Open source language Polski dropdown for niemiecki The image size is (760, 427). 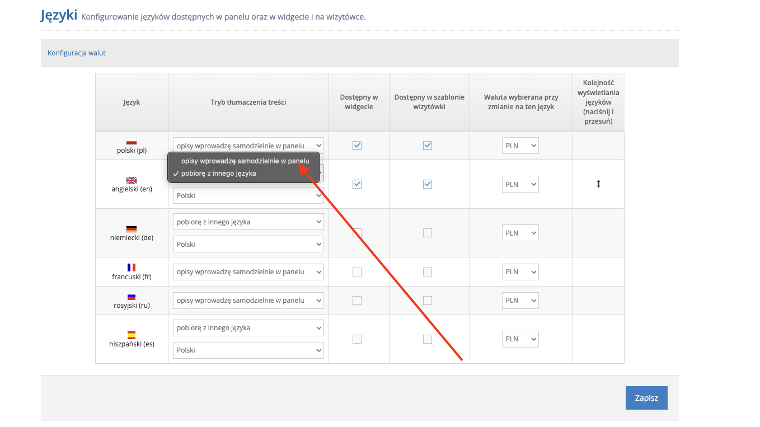pyautogui.click(x=248, y=244)
